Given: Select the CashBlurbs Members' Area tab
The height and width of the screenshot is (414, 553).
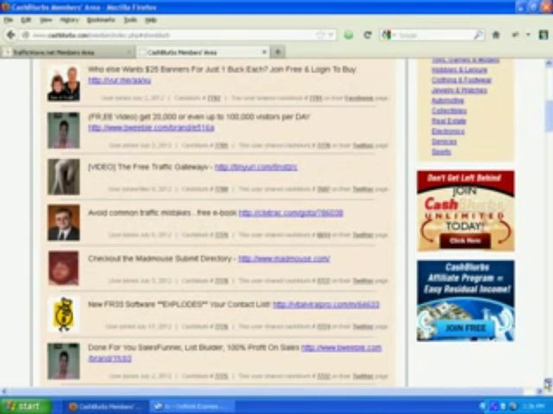Looking at the screenshot, I should [203, 52].
